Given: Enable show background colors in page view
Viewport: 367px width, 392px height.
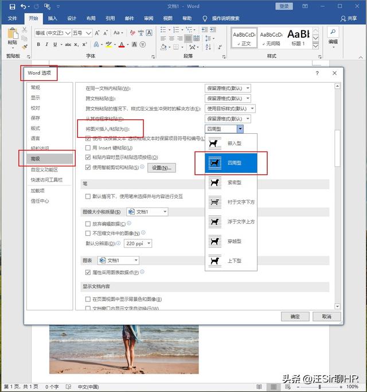Looking at the screenshot, I should pos(88,299).
